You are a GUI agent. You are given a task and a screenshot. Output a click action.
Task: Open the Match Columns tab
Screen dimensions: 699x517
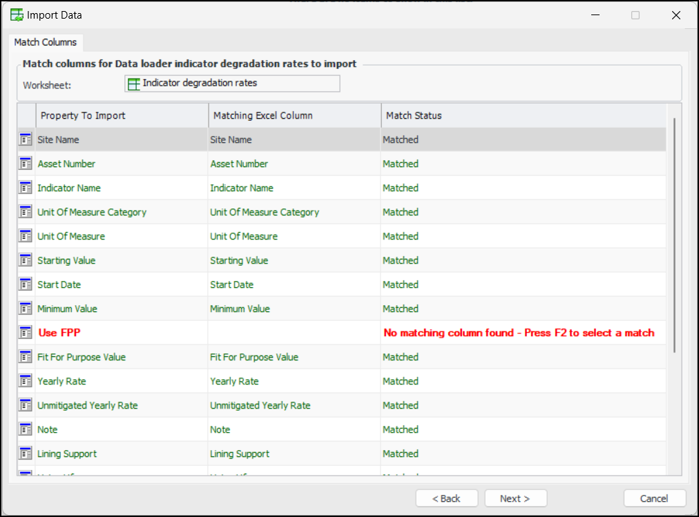(x=46, y=42)
